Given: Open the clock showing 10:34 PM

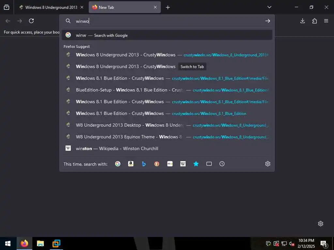Looking at the screenshot, I should 306,243.
